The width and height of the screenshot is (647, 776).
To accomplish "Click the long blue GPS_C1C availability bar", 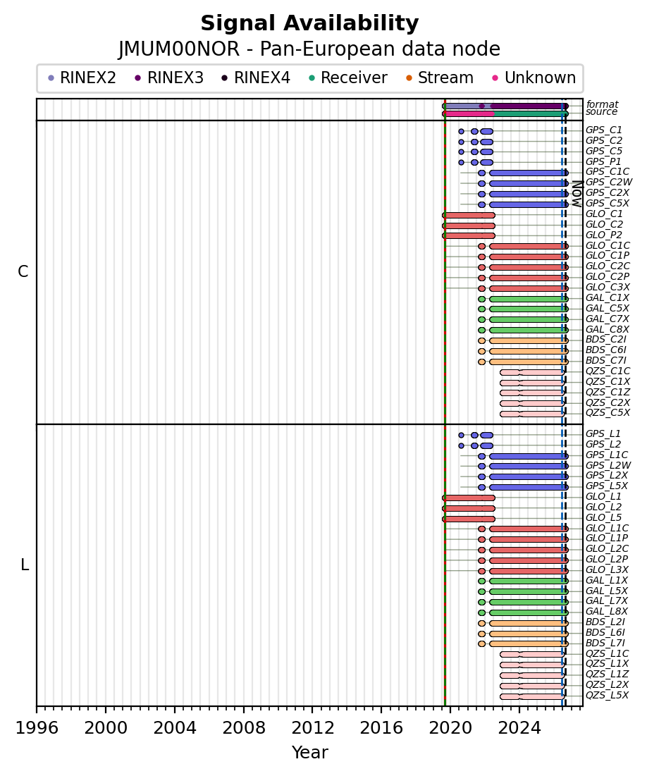I will tap(529, 173).
